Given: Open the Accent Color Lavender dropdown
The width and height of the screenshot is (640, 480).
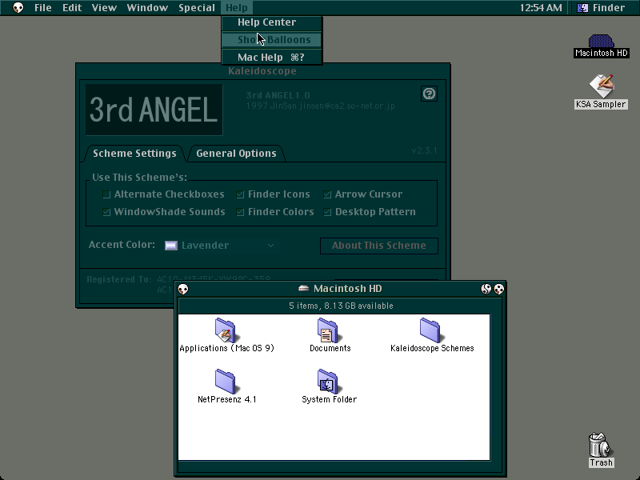Looking at the screenshot, I should 221,246.
